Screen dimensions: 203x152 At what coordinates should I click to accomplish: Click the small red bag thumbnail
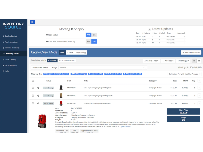(x=61, y=103)
